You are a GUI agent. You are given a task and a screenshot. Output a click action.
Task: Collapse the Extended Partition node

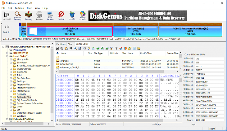[7, 119]
